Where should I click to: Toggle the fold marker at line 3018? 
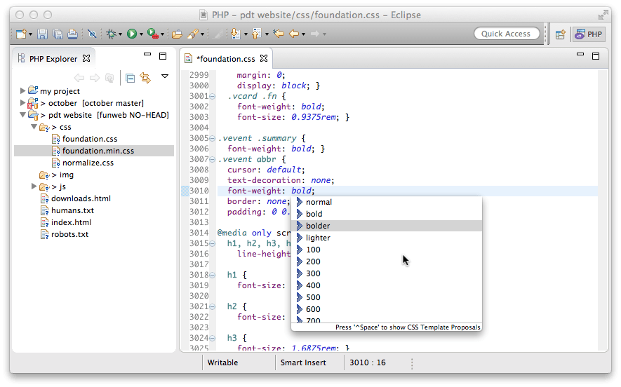[x=212, y=276]
